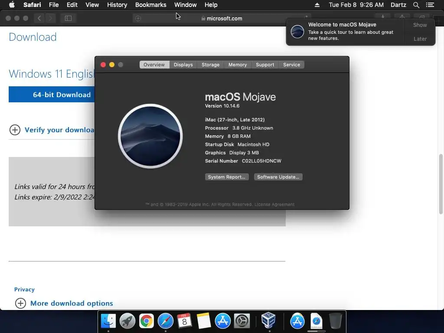Viewport: 444px width, 333px height.
Task: Go forward in Safari
Action: click(50, 18)
